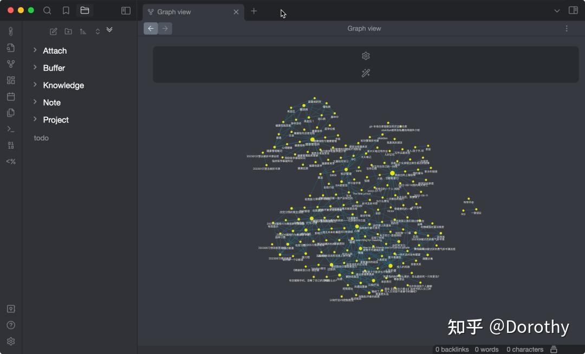585x354 pixels.
Task: Toggle collapse-all with the double chevron icon
Action: [x=109, y=31]
